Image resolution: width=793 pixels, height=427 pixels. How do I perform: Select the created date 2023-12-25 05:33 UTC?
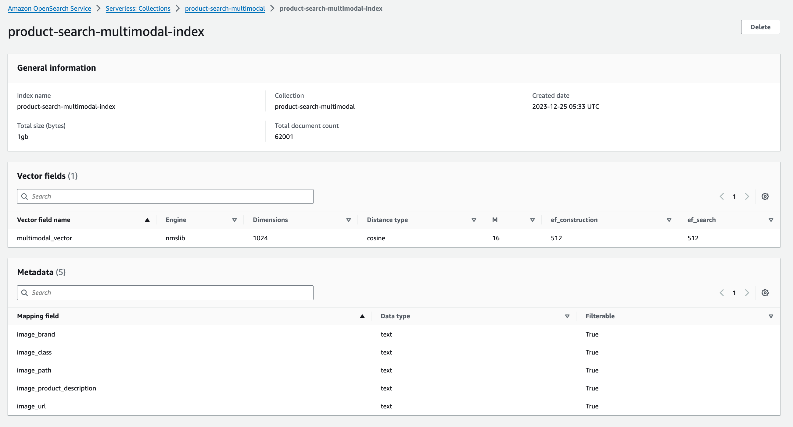(x=565, y=106)
